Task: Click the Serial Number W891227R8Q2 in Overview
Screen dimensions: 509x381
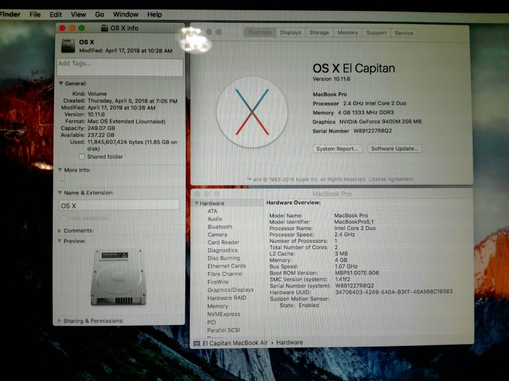Action: tap(372, 131)
